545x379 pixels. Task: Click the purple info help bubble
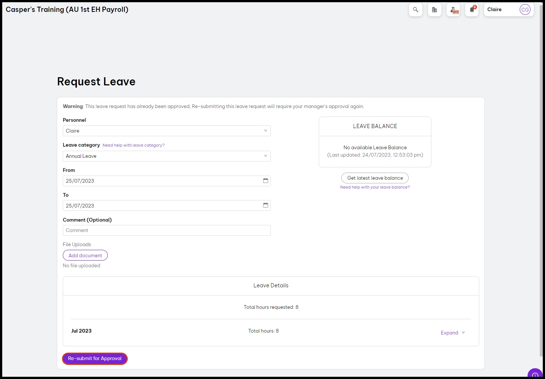(535, 374)
